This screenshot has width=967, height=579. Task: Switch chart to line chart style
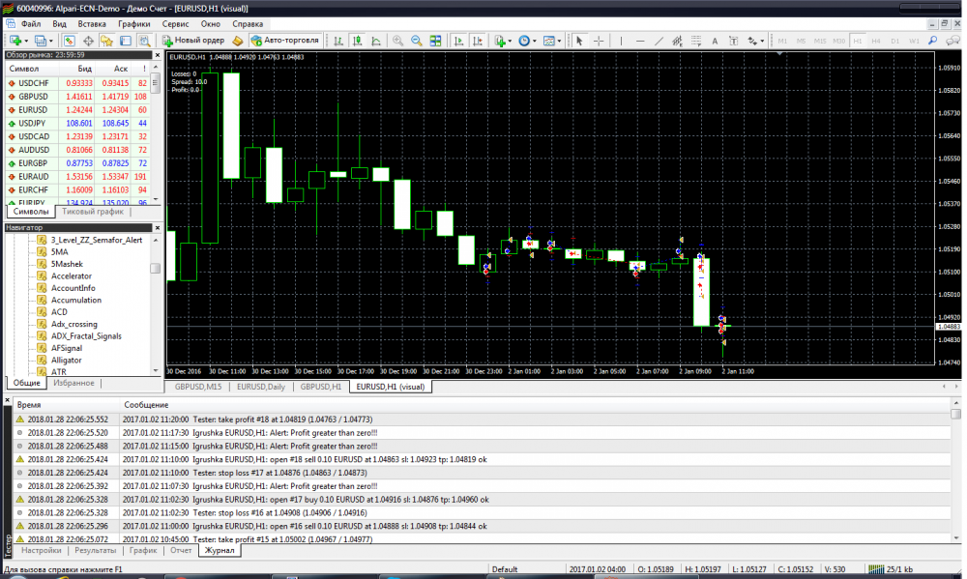click(x=376, y=41)
